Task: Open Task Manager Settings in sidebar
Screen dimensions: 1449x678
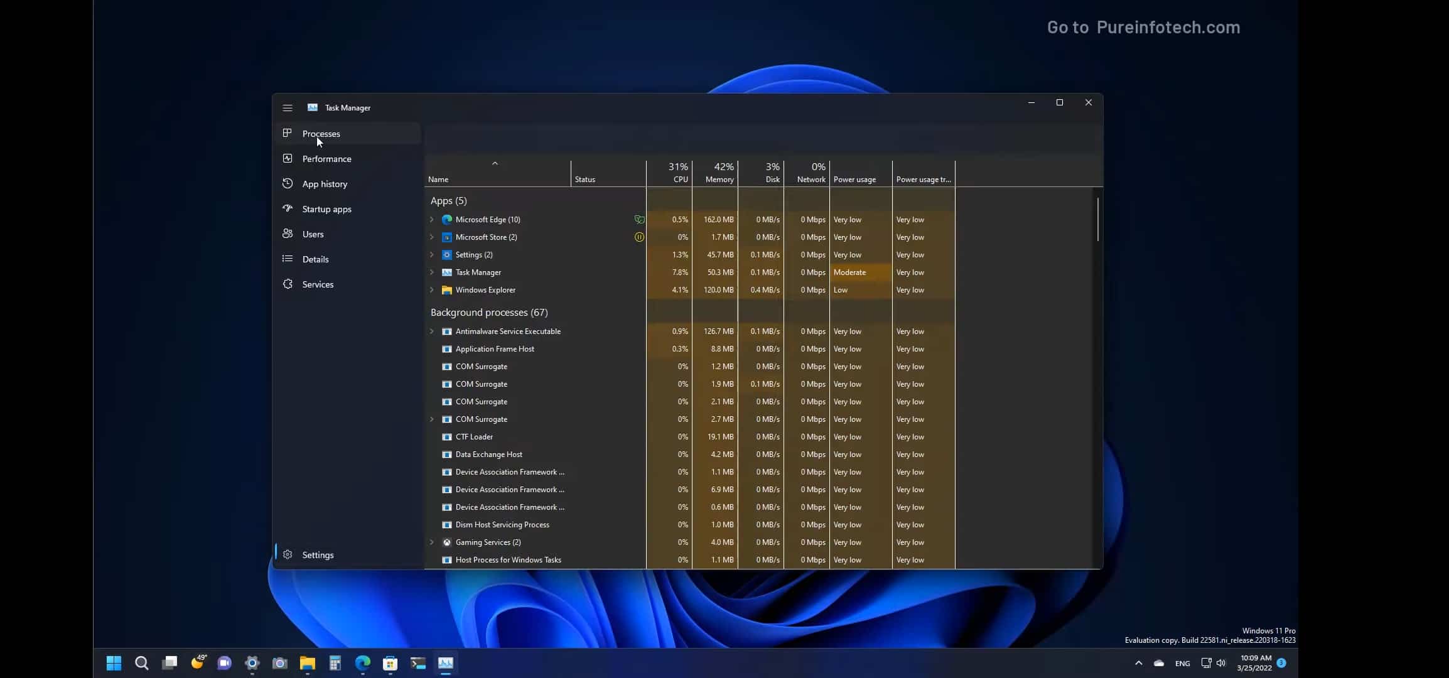Action: [x=348, y=555]
